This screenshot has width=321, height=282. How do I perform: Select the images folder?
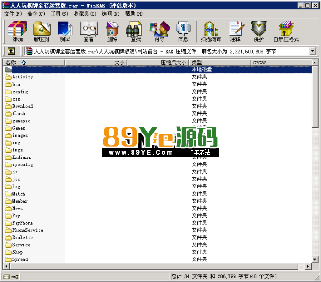(16, 135)
